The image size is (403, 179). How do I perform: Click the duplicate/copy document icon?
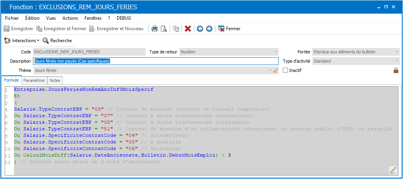point(176,29)
